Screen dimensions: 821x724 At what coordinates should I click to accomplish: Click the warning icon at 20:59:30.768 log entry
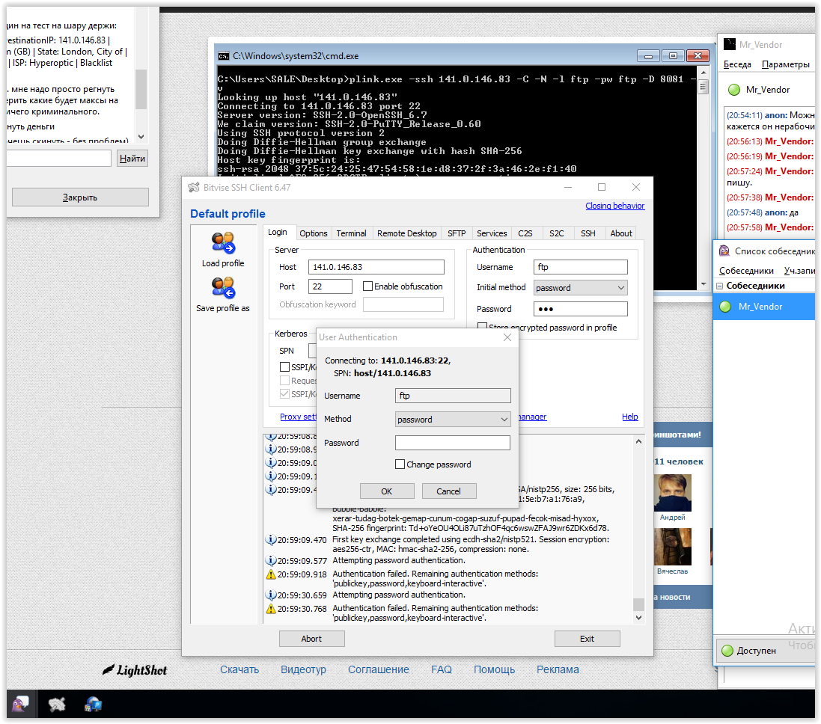[x=271, y=609]
